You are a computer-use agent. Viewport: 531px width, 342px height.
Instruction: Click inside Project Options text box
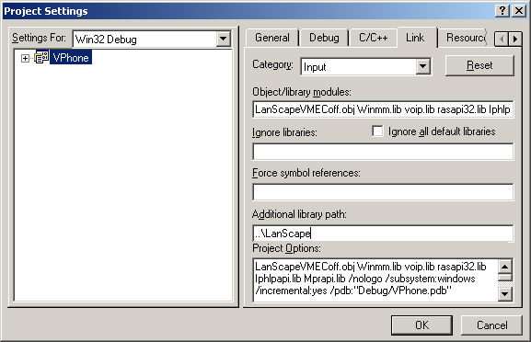[375, 279]
